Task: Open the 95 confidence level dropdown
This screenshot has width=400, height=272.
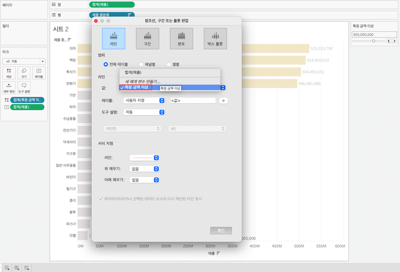Action: click(197, 129)
